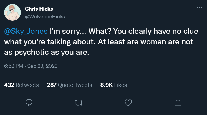
Task: Like the tweet with the heart icon
Action: point(128,103)
